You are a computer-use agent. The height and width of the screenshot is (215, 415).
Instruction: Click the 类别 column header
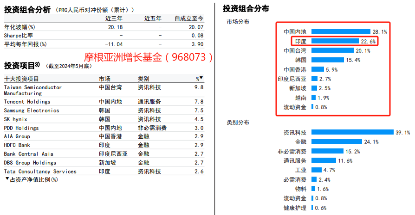click(143, 79)
